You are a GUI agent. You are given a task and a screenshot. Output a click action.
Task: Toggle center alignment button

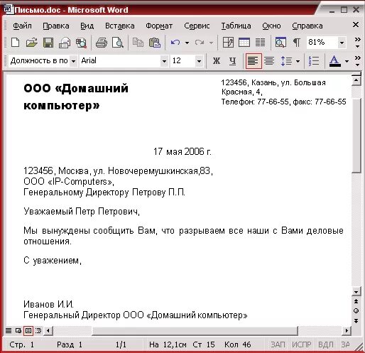(269, 61)
